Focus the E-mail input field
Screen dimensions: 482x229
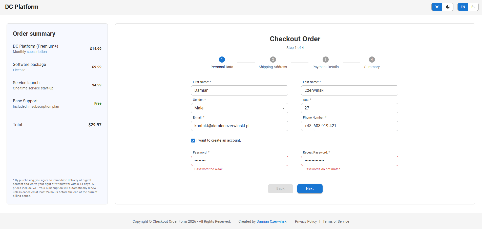pyautogui.click(x=239, y=126)
